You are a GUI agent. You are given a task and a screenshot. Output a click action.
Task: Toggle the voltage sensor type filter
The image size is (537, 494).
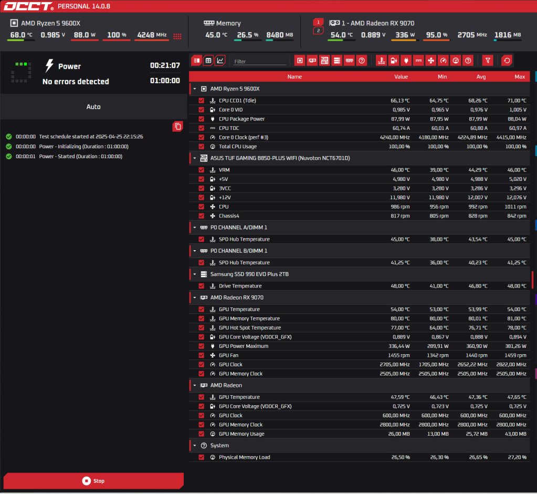(394, 60)
